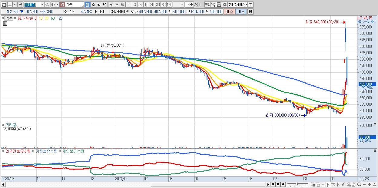Open the calendar picker next to 2024/09/23
The height and width of the screenshot is (188, 378).
pos(250,5)
